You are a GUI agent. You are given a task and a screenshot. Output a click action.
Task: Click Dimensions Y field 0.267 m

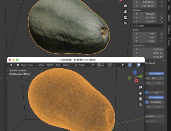tap(149, 53)
